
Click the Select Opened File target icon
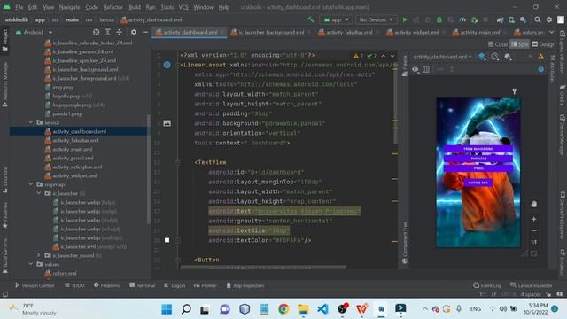(x=96, y=32)
